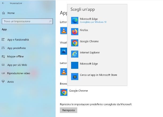Focus the Trova un'impostazione search box

tap(27, 21)
